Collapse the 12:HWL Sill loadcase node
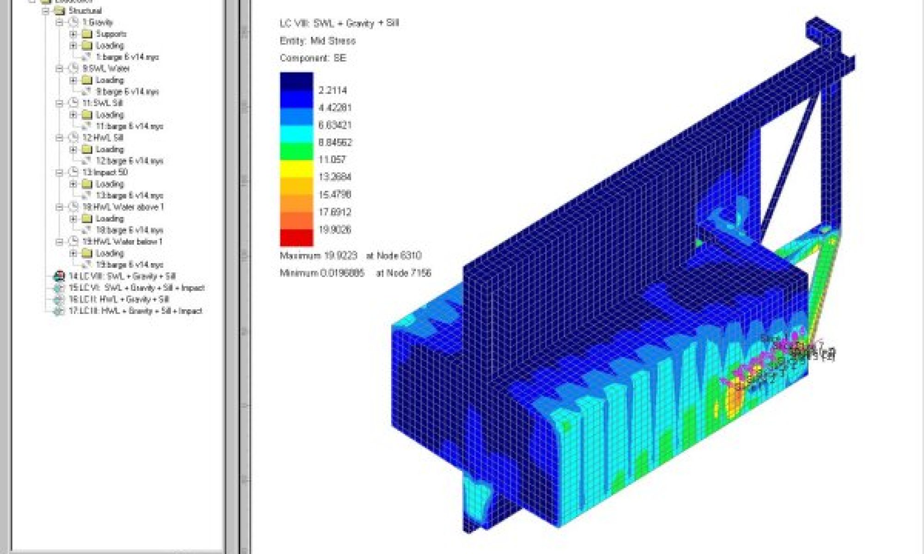This screenshot has height=554, width=924. coord(59,138)
